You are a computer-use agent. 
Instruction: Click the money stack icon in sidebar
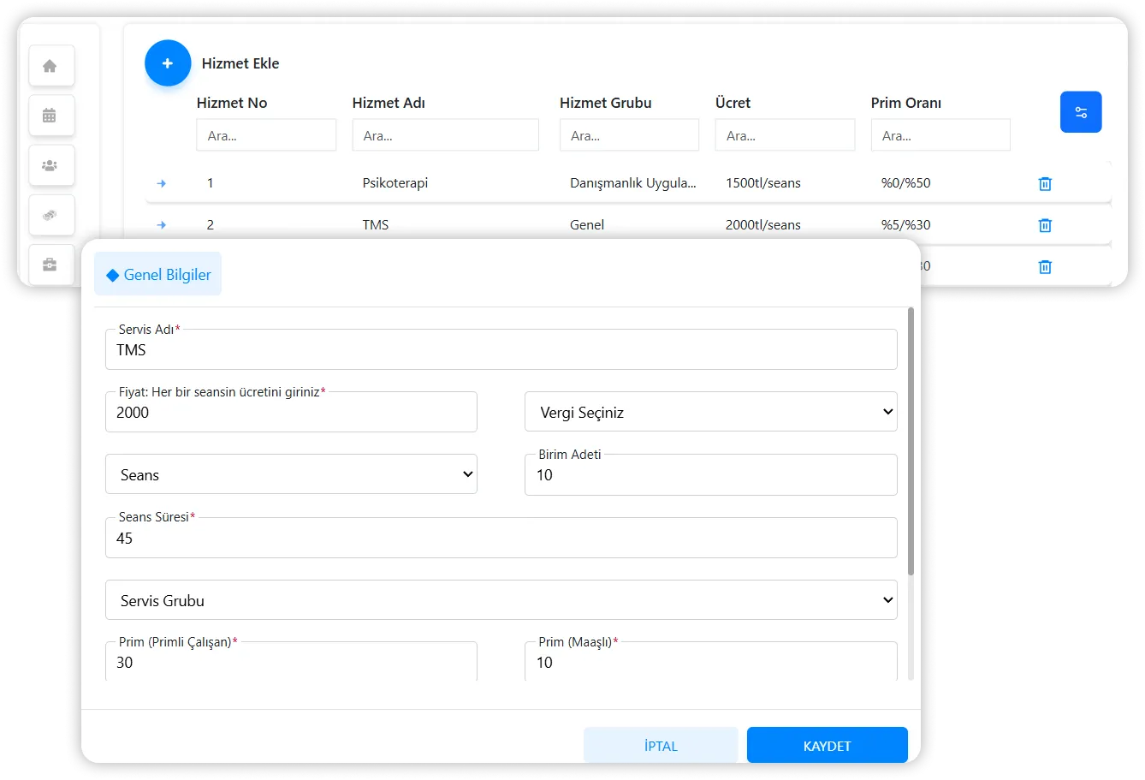click(x=50, y=216)
